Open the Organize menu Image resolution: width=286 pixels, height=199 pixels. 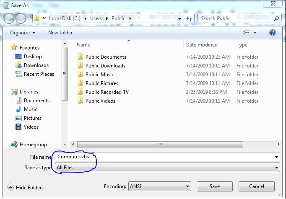[23, 33]
